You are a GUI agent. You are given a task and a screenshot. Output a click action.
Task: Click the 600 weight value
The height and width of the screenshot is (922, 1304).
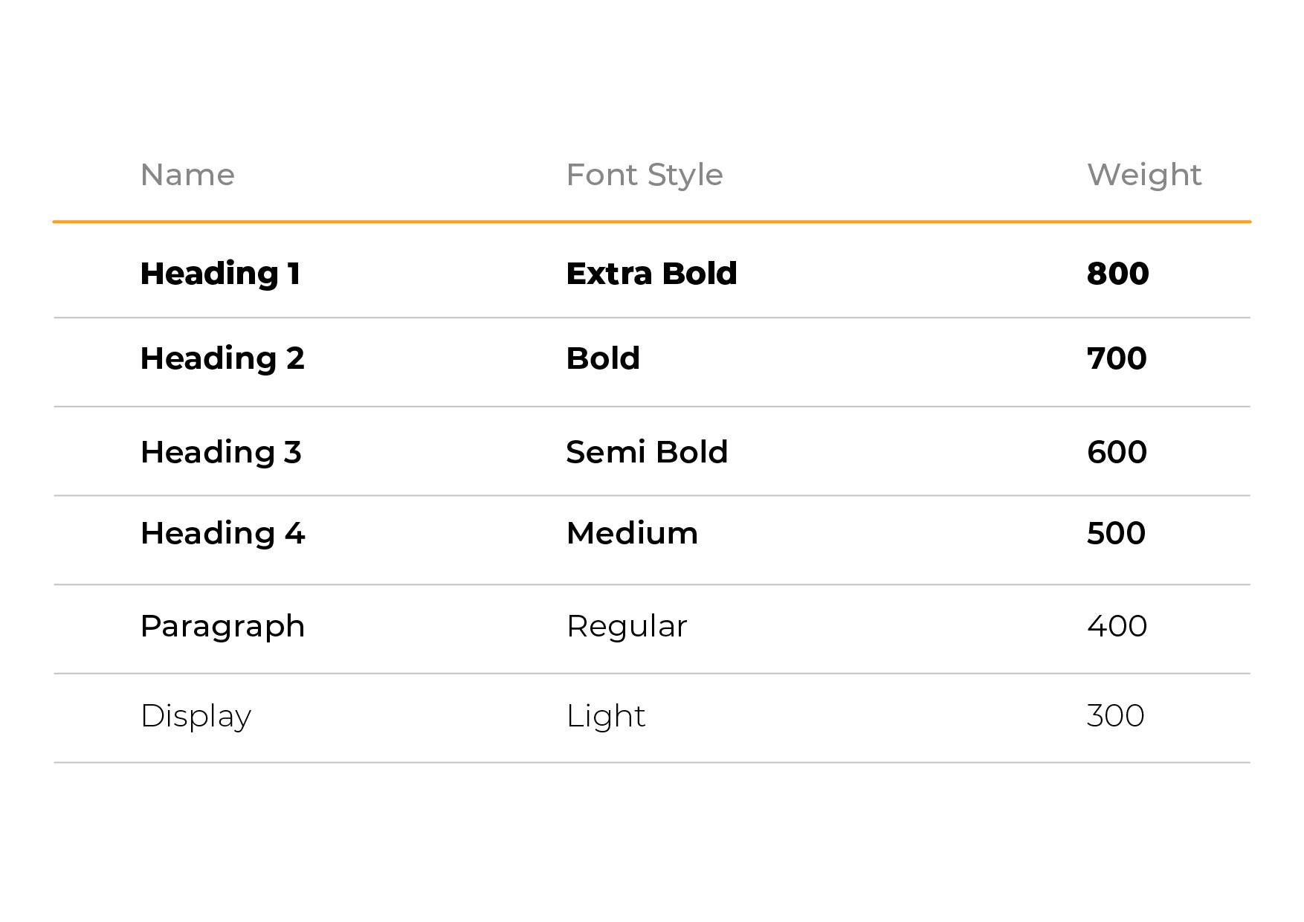pos(1117,452)
